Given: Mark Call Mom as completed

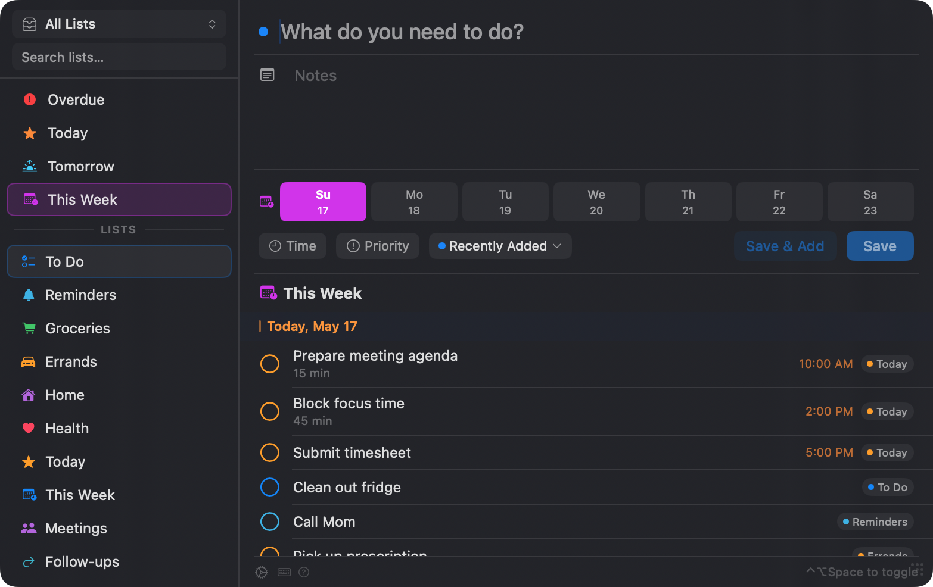Looking at the screenshot, I should pyautogui.click(x=270, y=522).
